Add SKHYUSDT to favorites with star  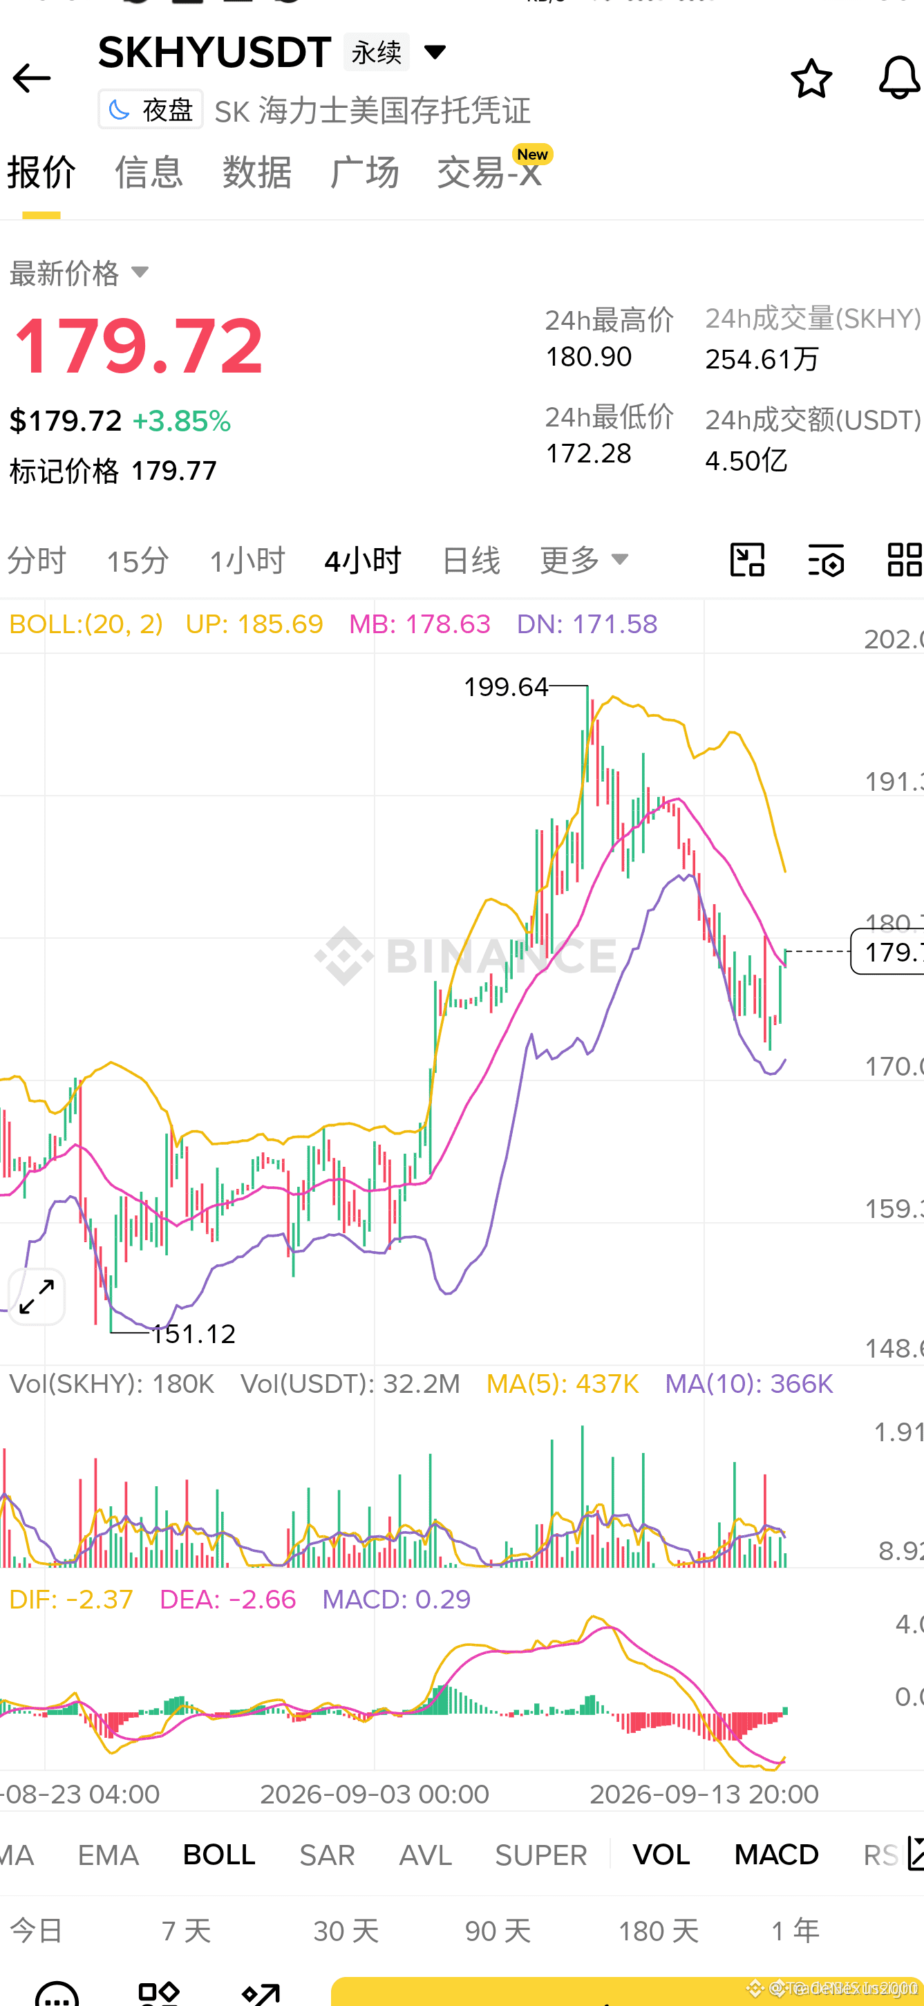(811, 79)
